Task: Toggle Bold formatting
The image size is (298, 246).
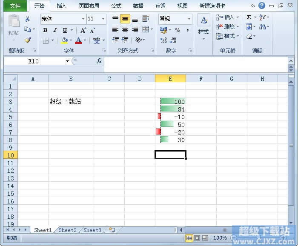Action: [x=45, y=30]
